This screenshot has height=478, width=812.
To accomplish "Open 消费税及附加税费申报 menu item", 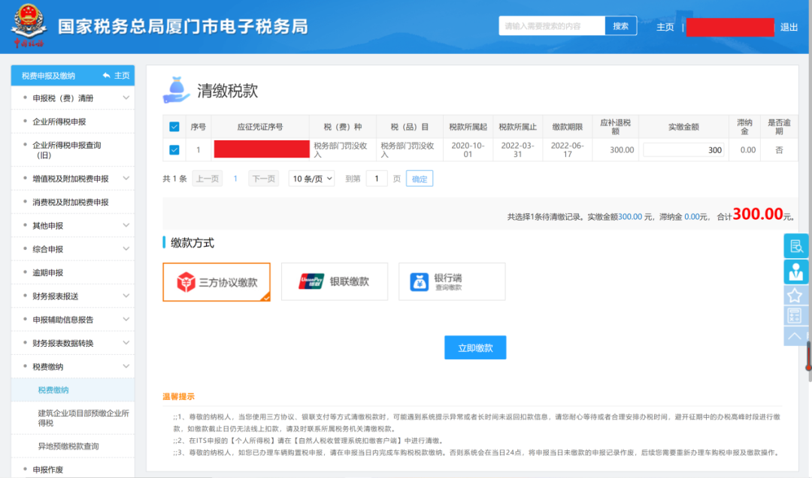I will click(x=73, y=202).
